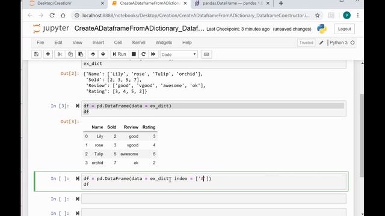Click the localhost:8888 address bar
Image resolution: width=385 pixels, height=216 pixels.
196,16
